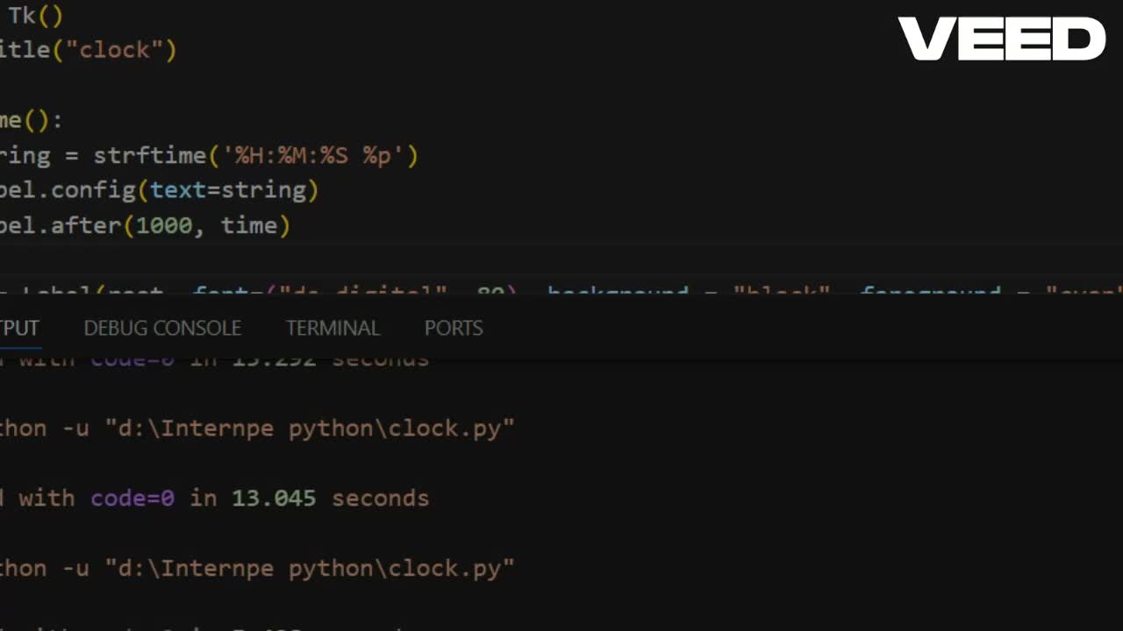
Task: Click the 1000 delay value in after()
Action: [x=163, y=225]
